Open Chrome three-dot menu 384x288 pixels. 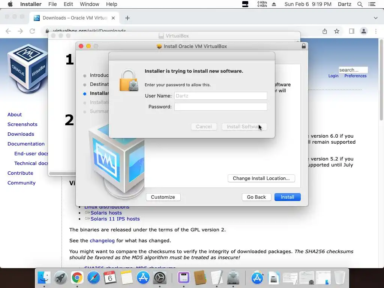(x=376, y=31)
